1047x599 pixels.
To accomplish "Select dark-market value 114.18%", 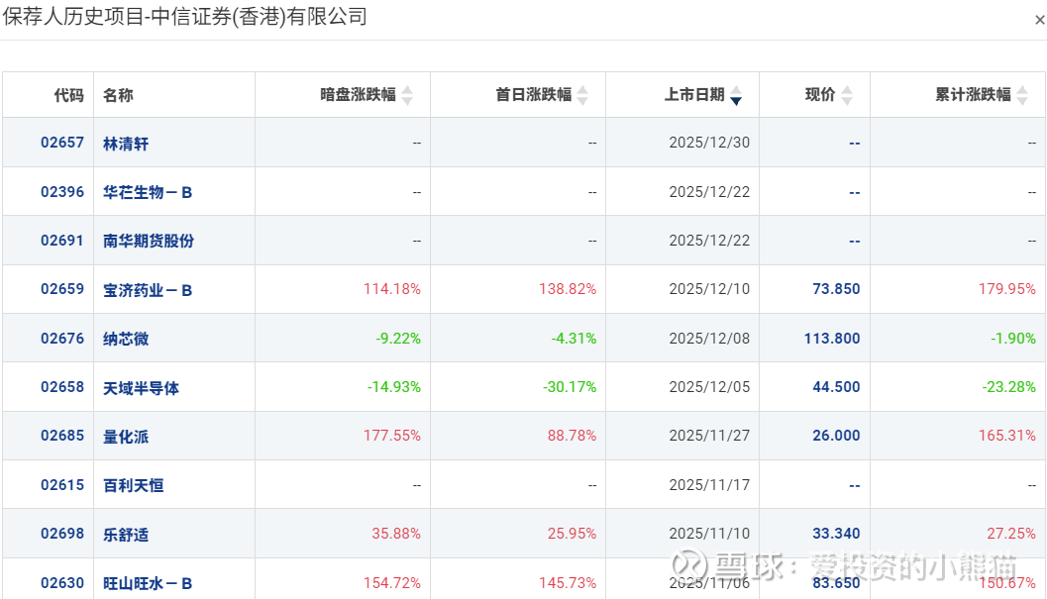I will click(x=392, y=289).
